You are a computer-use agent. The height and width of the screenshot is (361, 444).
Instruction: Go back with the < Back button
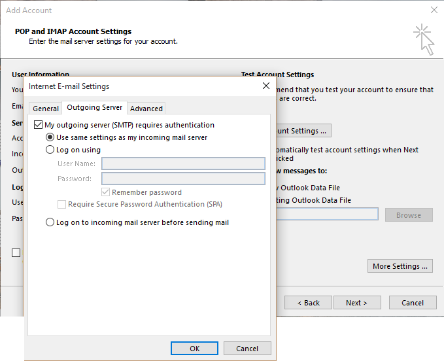coord(308,303)
